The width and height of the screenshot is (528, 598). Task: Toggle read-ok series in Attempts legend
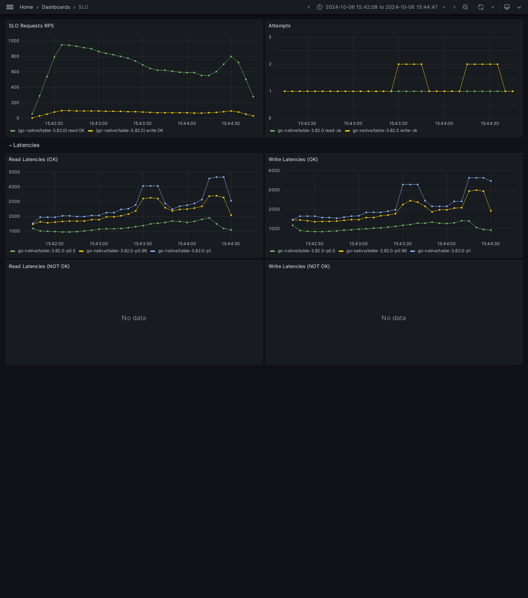click(309, 131)
